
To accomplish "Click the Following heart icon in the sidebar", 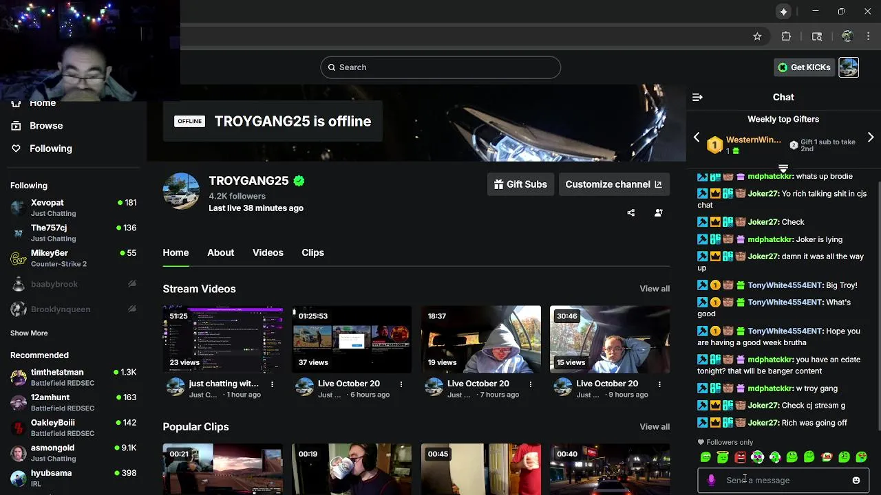I will (x=16, y=148).
